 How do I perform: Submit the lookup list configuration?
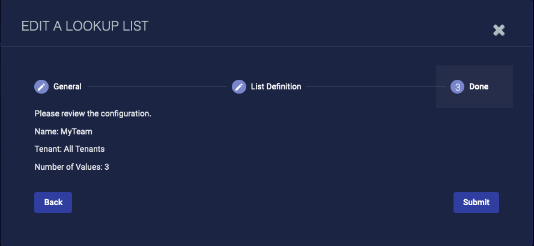pyautogui.click(x=476, y=202)
